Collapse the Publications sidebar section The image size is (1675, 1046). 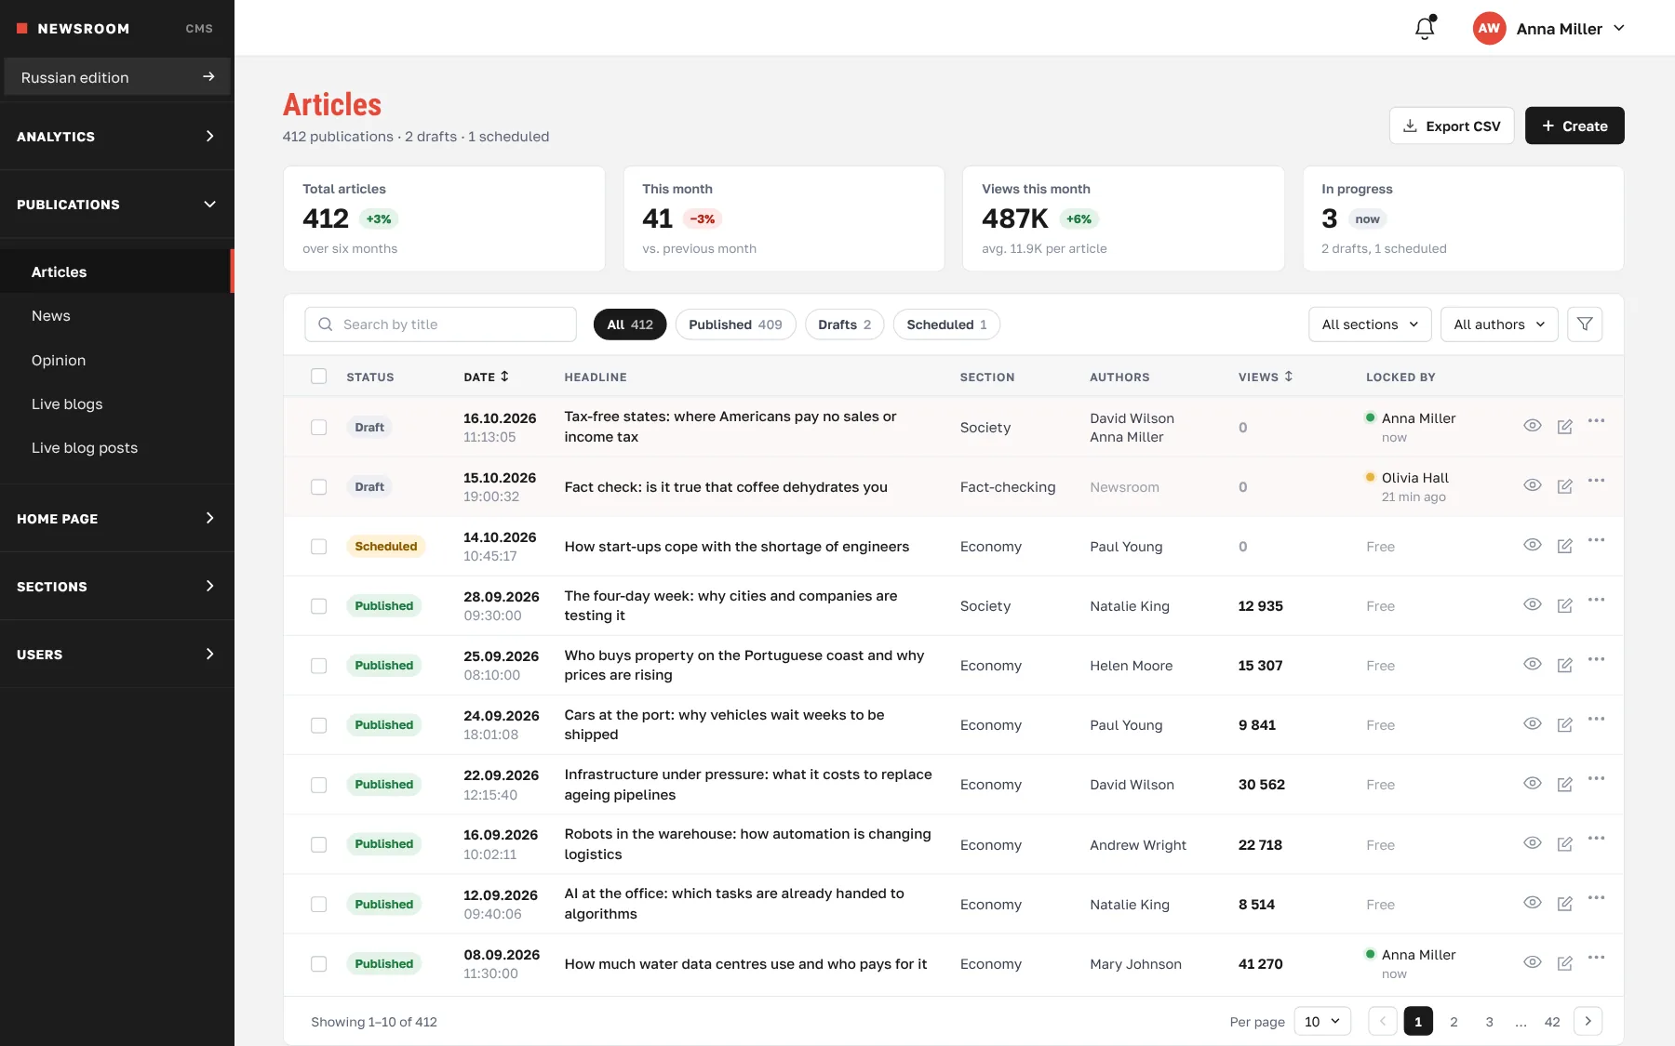117,205
